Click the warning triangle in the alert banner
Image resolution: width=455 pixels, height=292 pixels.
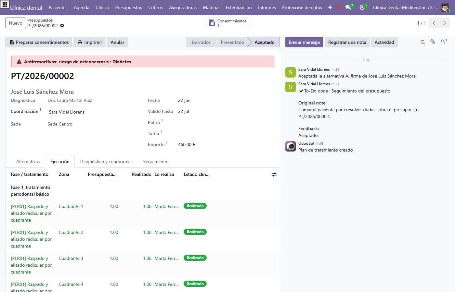19,62
